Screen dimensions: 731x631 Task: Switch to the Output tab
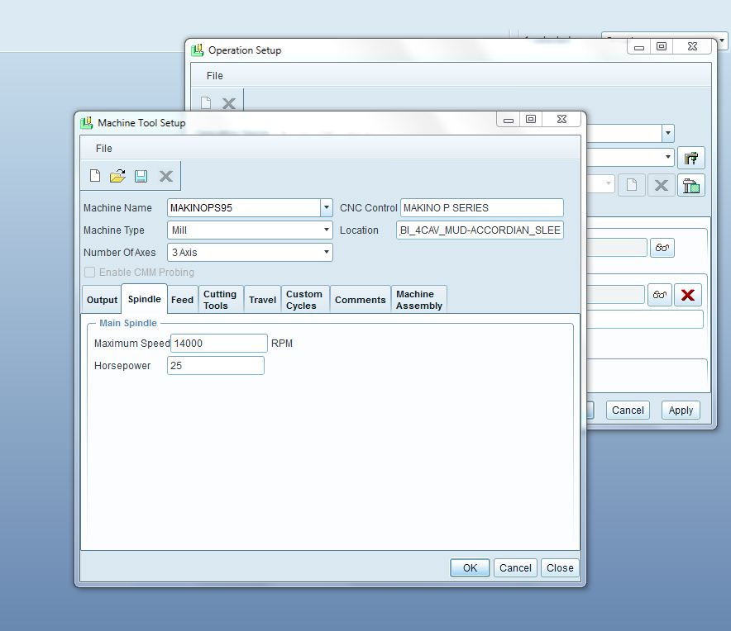[102, 300]
